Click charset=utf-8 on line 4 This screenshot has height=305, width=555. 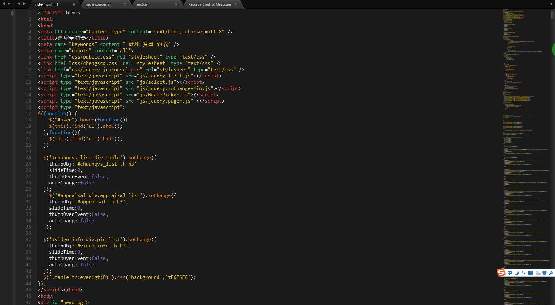coord(203,32)
